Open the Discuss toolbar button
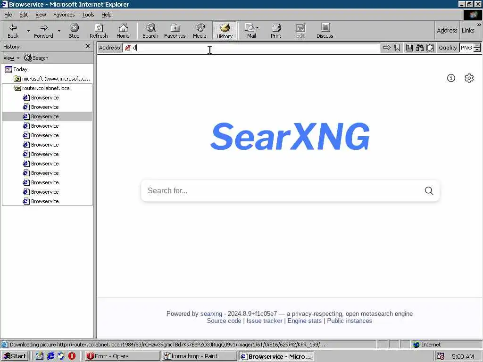Viewport: 483px width, 362px height. tap(325, 31)
